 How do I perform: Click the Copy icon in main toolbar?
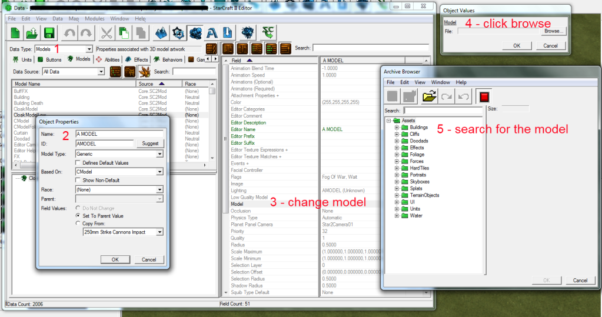click(x=124, y=33)
